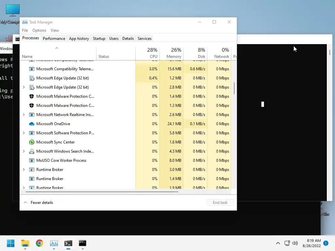Click the console window scrollbar on right

(x=330, y=53)
